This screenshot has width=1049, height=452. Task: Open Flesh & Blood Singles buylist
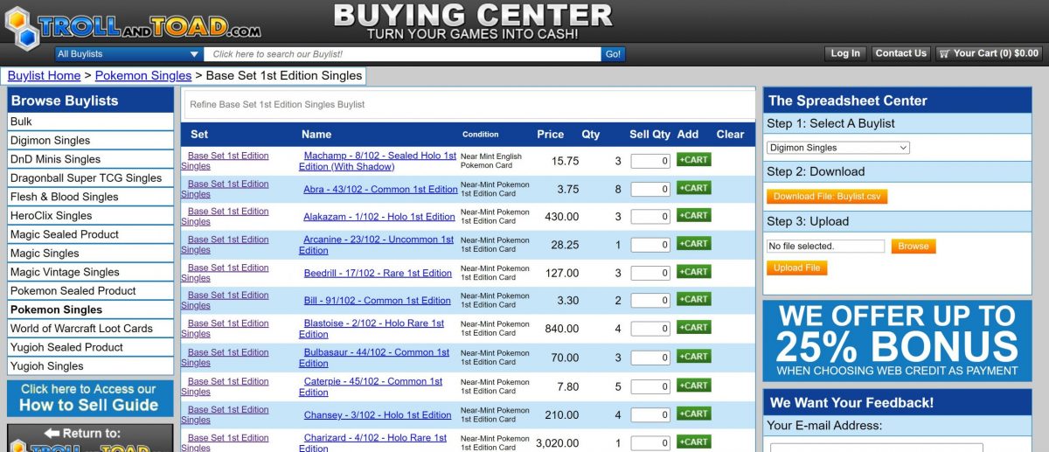[x=90, y=197]
